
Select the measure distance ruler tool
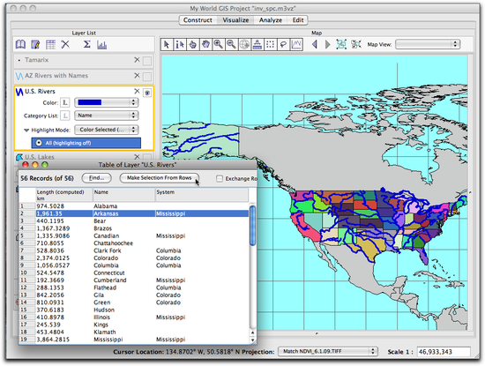(x=257, y=45)
